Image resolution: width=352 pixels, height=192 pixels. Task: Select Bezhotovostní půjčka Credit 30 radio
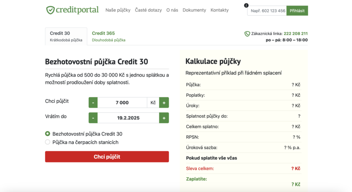(48, 134)
